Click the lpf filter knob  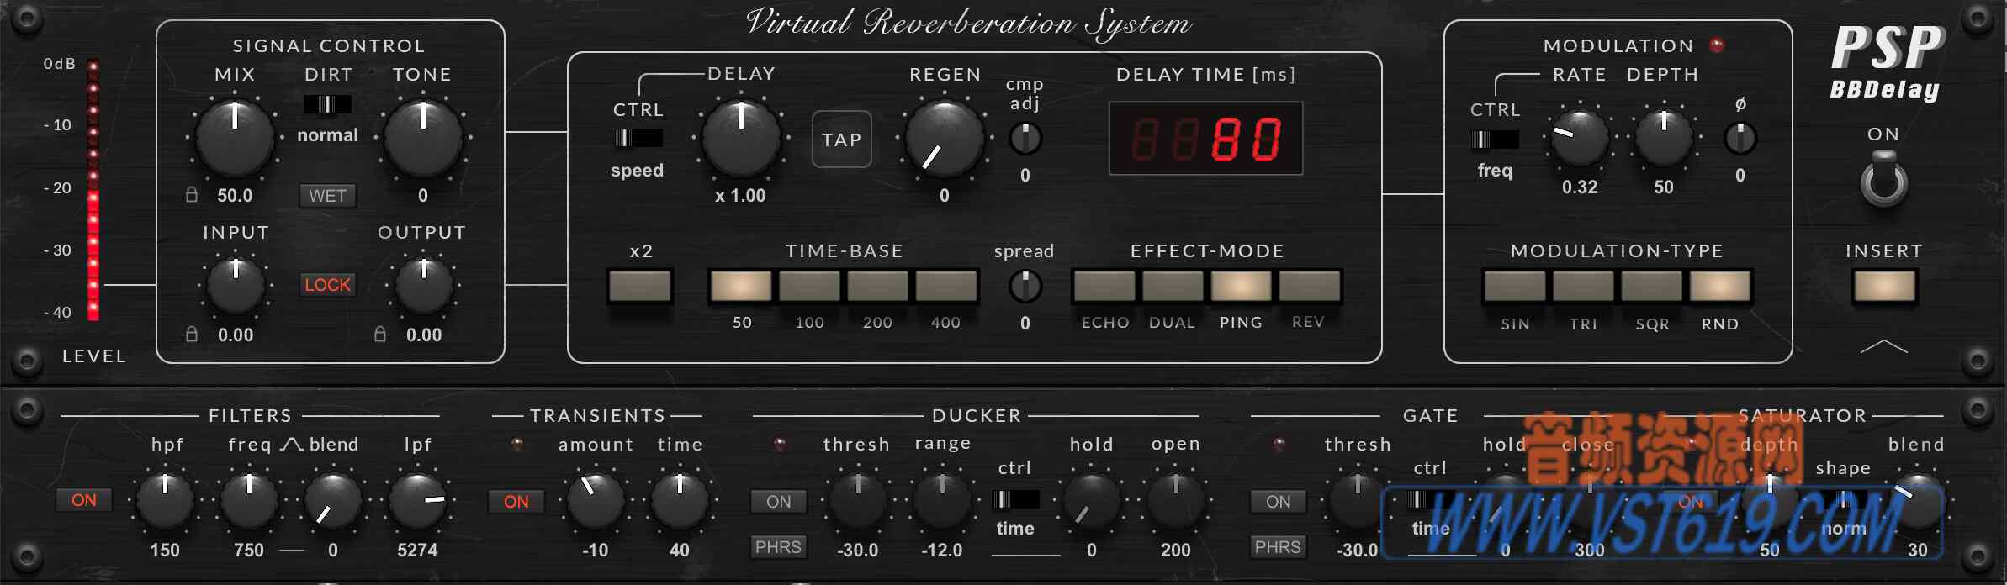pos(417,501)
